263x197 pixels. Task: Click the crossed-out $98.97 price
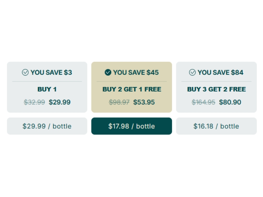point(119,102)
